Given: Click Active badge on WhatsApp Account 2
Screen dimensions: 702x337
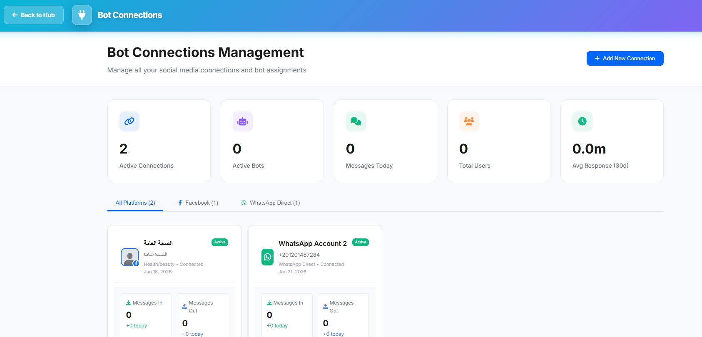Looking at the screenshot, I should pos(361,242).
